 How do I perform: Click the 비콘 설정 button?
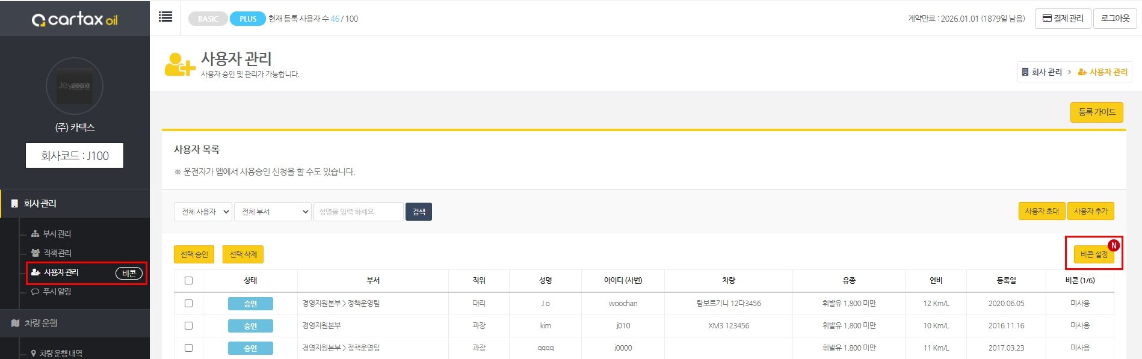[1093, 254]
